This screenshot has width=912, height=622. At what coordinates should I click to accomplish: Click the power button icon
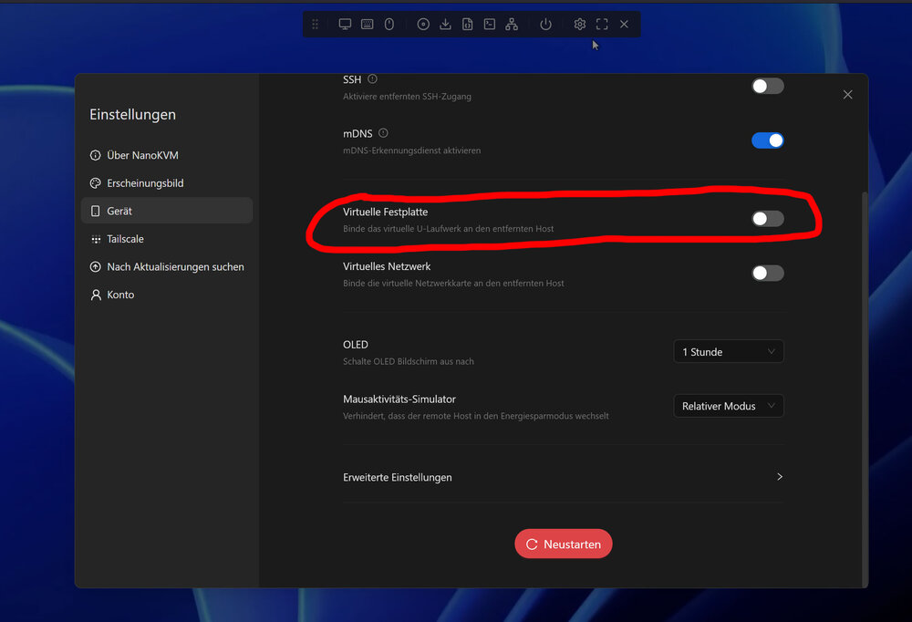point(545,24)
